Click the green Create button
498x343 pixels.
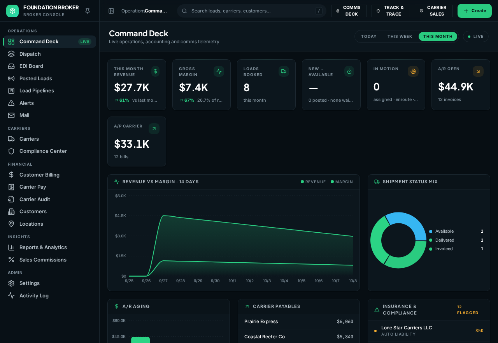[475, 11]
